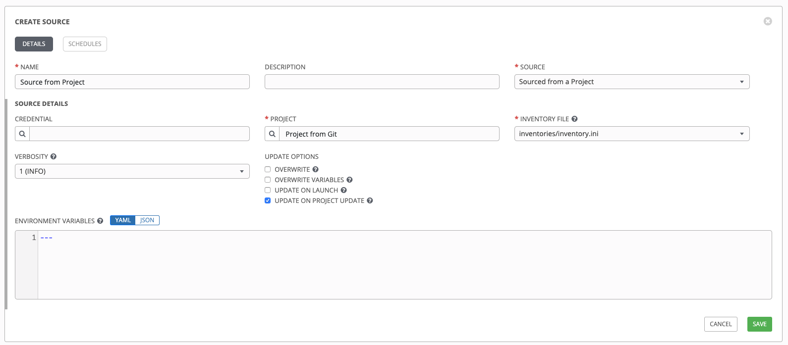The height and width of the screenshot is (345, 788).
Task: Open the Verbosity dropdown
Action: [x=132, y=171]
